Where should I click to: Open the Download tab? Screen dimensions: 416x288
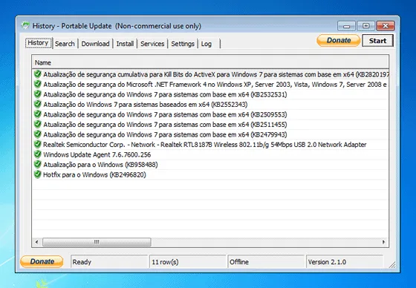(95, 44)
